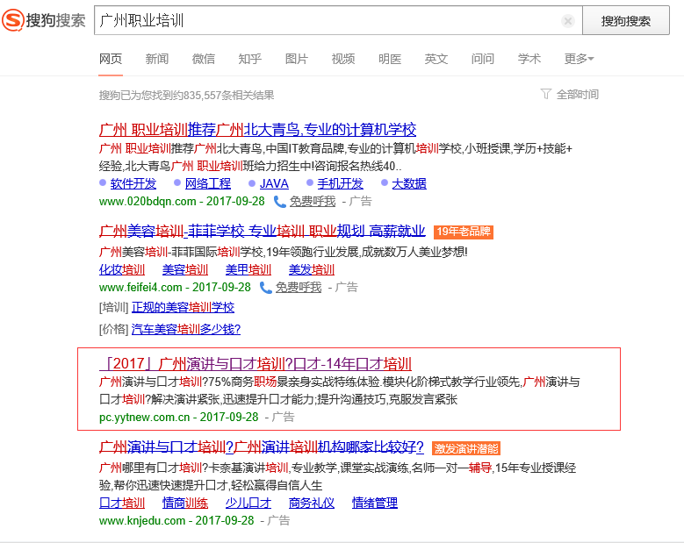Open the 知乎 search tab
The height and width of the screenshot is (543, 684).
point(250,59)
